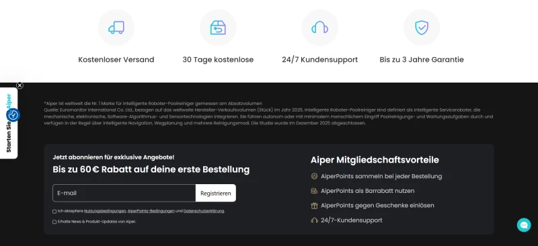
Task: Click the shield warranty icon
Action: [422, 28]
